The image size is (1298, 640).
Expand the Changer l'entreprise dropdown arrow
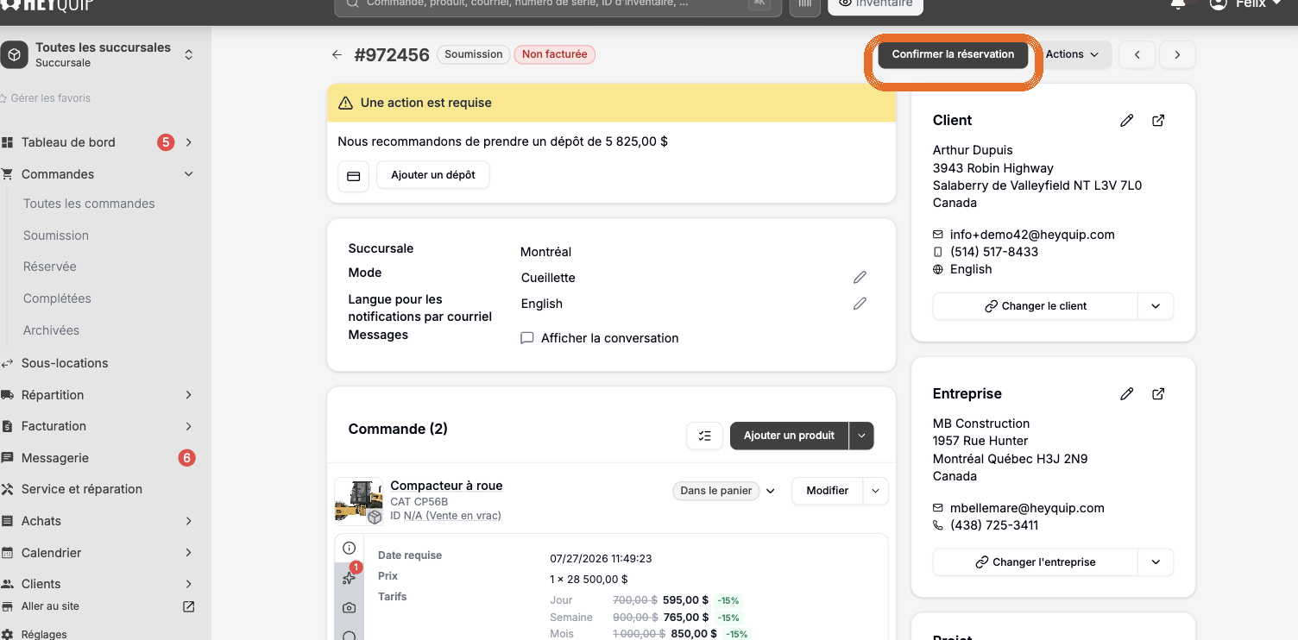pos(1156,562)
